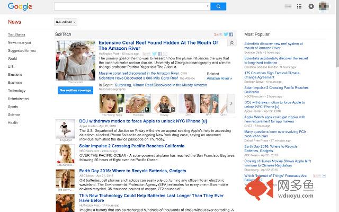
Task: Open This New Technology Could Help Batteries headline
Action: [x=151, y=198]
